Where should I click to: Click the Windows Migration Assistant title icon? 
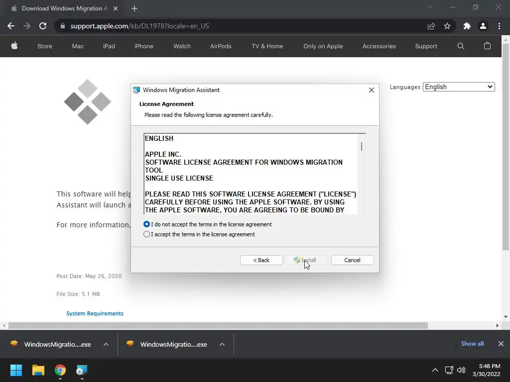136,90
